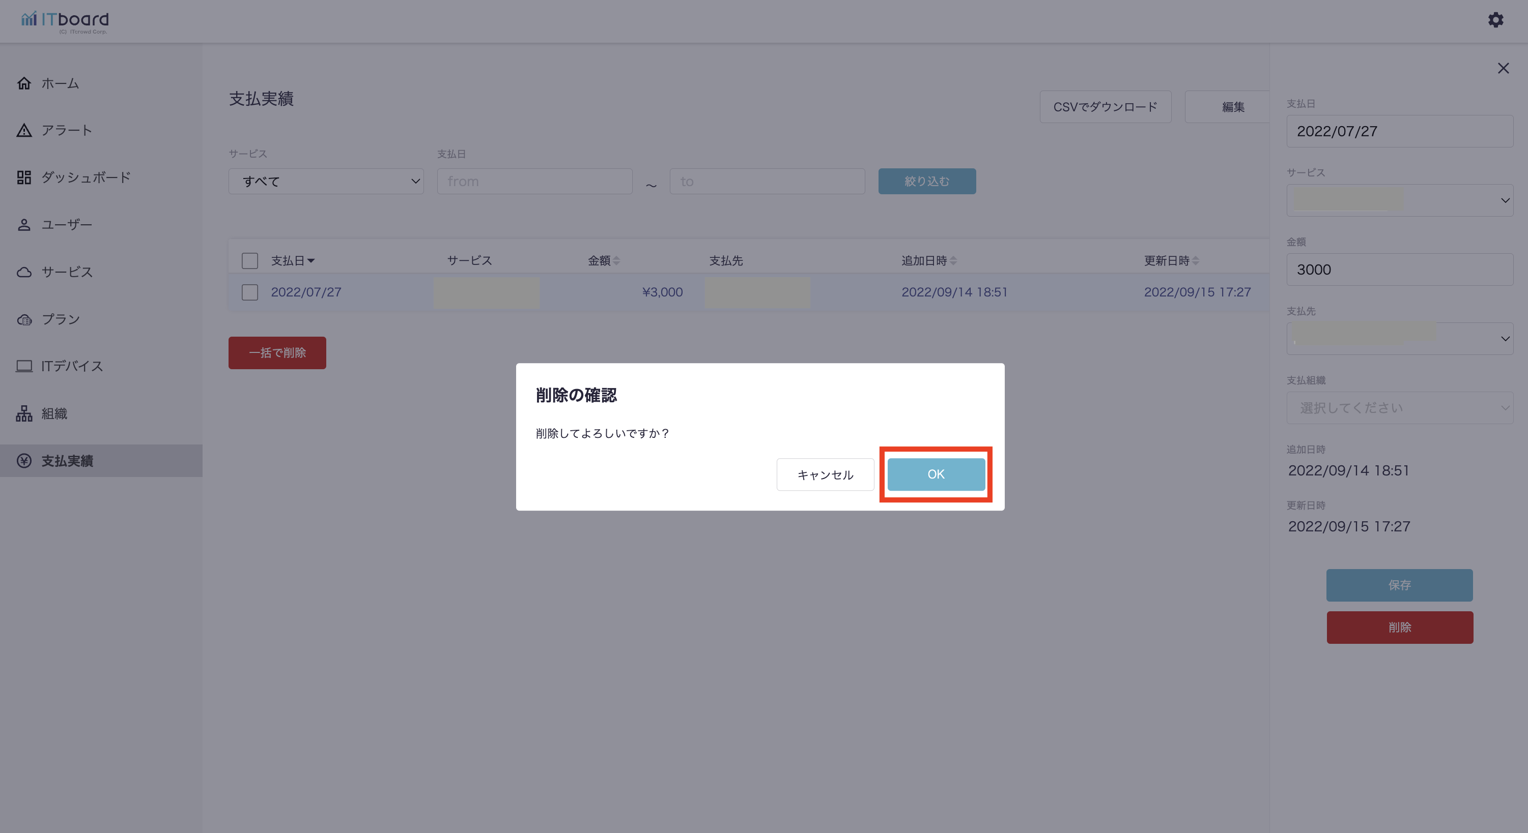The image size is (1528, 833).
Task: Open the サービス filter dropdown showing すべて
Action: [326, 181]
